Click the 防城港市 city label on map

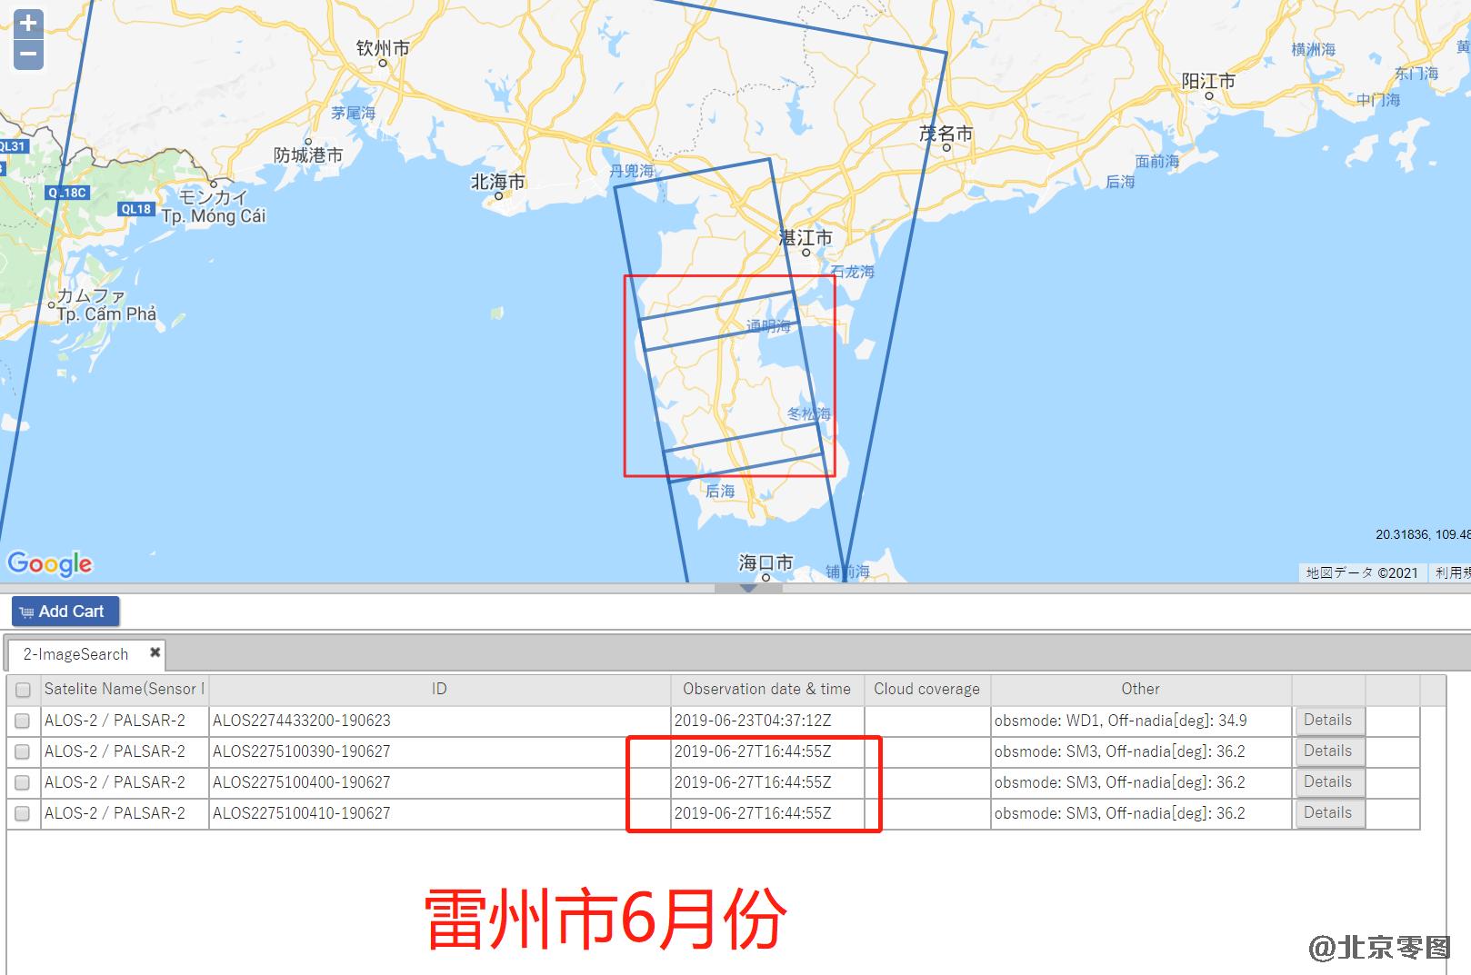tap(309, 155)
